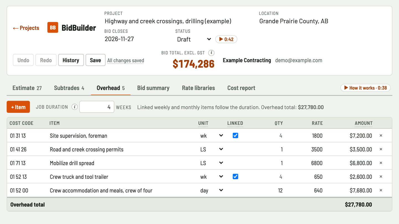Switch to the Subtrades tab

tap(69, 88)
